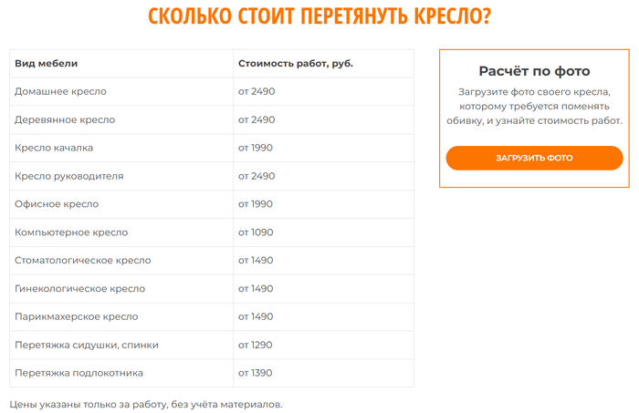Click the от 1390 price value
639x413 pixels.
257,373
